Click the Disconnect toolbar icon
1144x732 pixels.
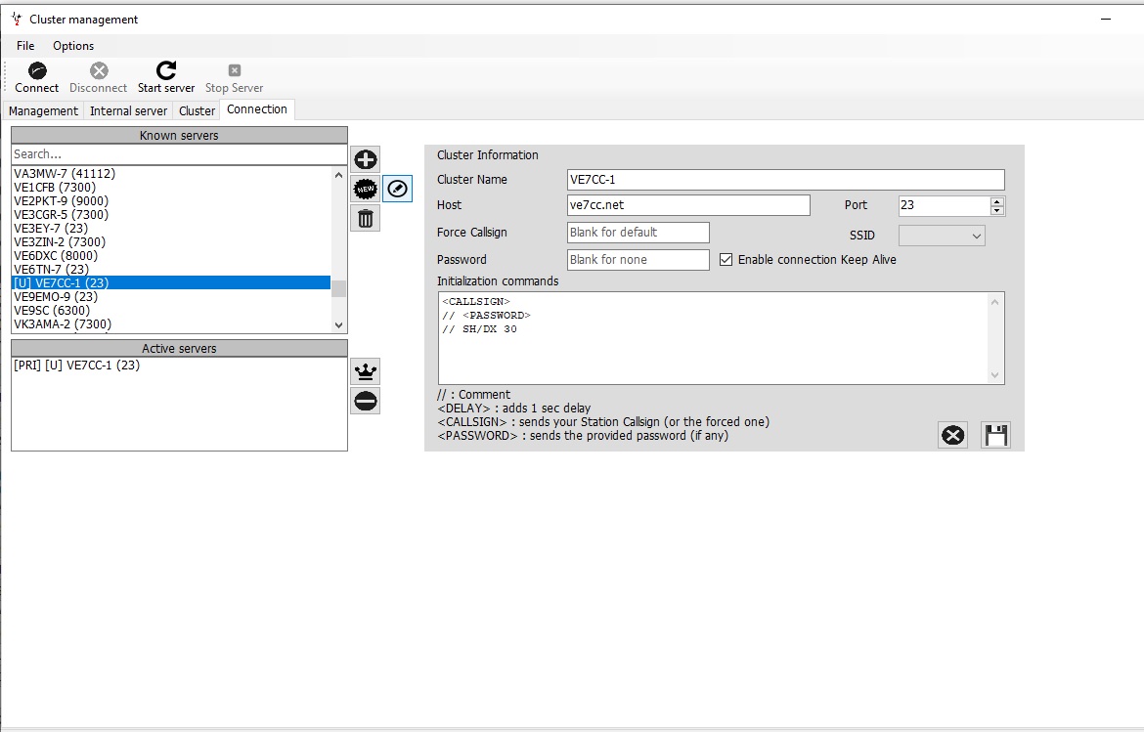point(99,70)
